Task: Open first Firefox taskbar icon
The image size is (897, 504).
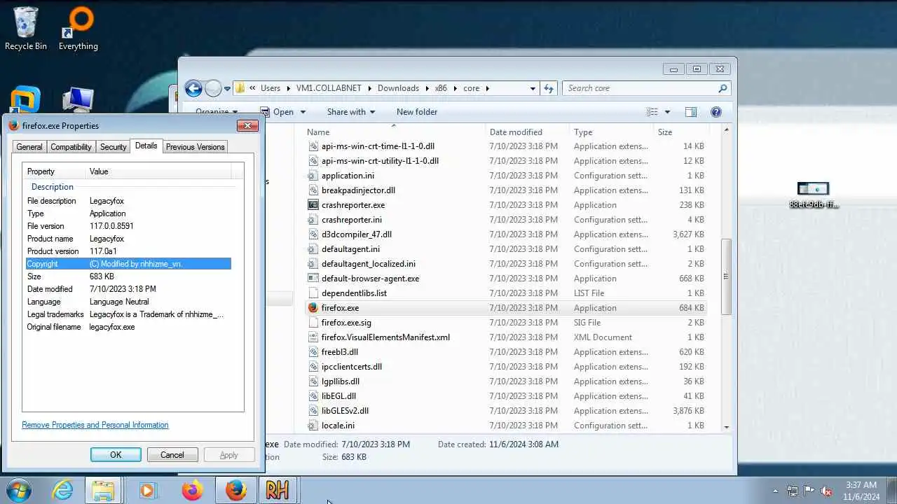Action: point(192,490)
